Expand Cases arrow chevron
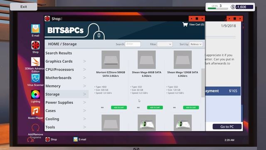266x150 pixels. pyautogui.click(x=84, y=110)
